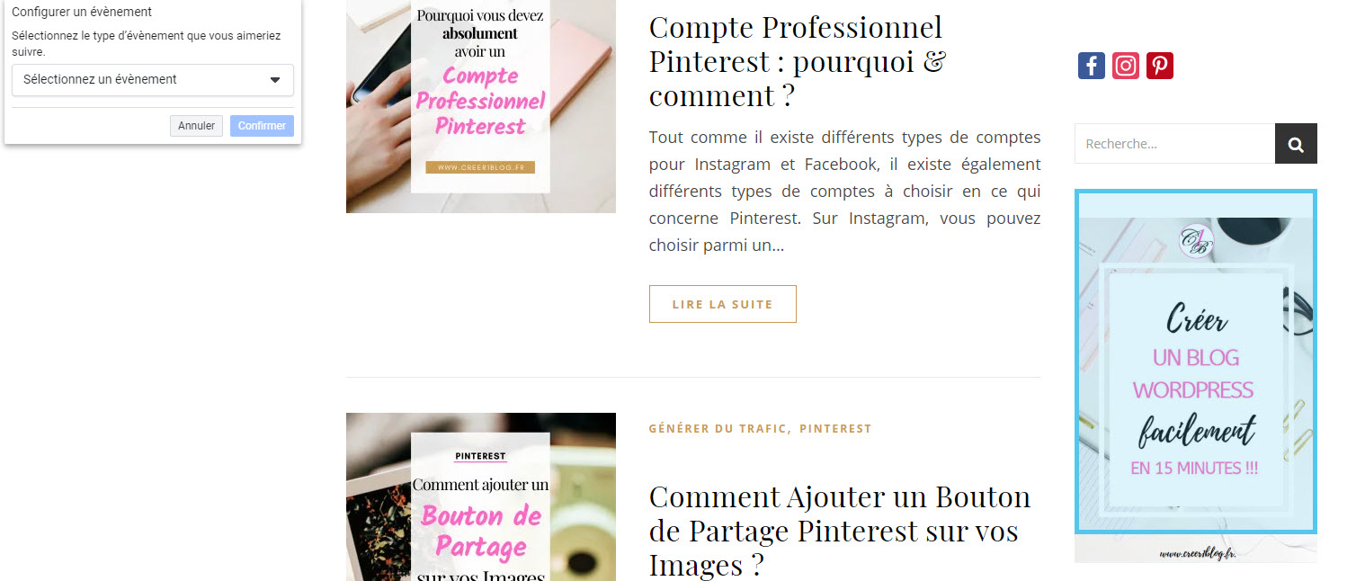Click the 'Lire la suite' button
The width and height of the screenshot is (1356, 581).
[723, 304]
